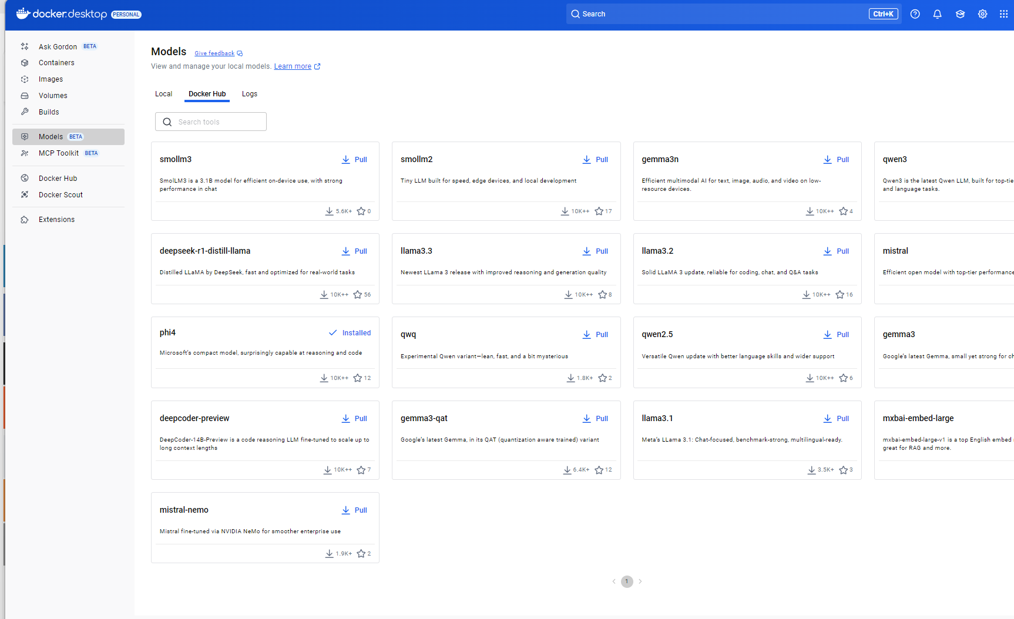Click the star icon on gemma3-qat card
Image resolution: width=1014 pixels, height=619 pixels.
[x=599, y=470]
